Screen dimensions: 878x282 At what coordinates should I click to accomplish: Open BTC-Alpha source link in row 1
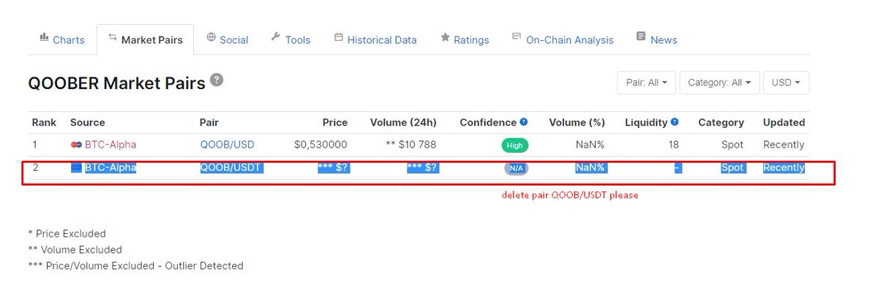pyautogui.click(x=110, y=145)
